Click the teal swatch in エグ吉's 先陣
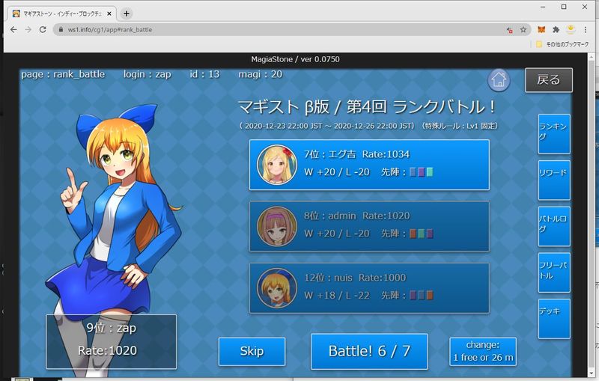599x381 pixels. point(430,172)
